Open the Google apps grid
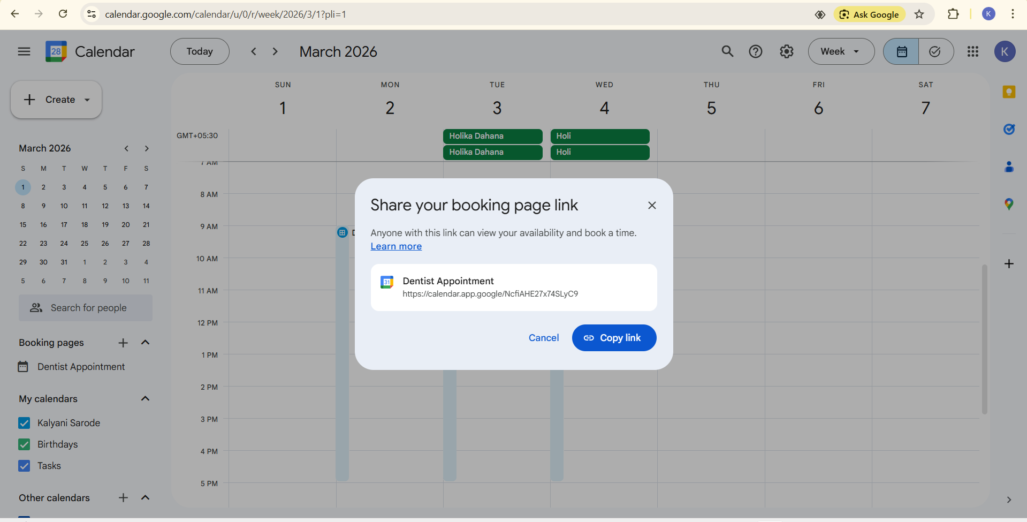 click(x=972, y=51)
